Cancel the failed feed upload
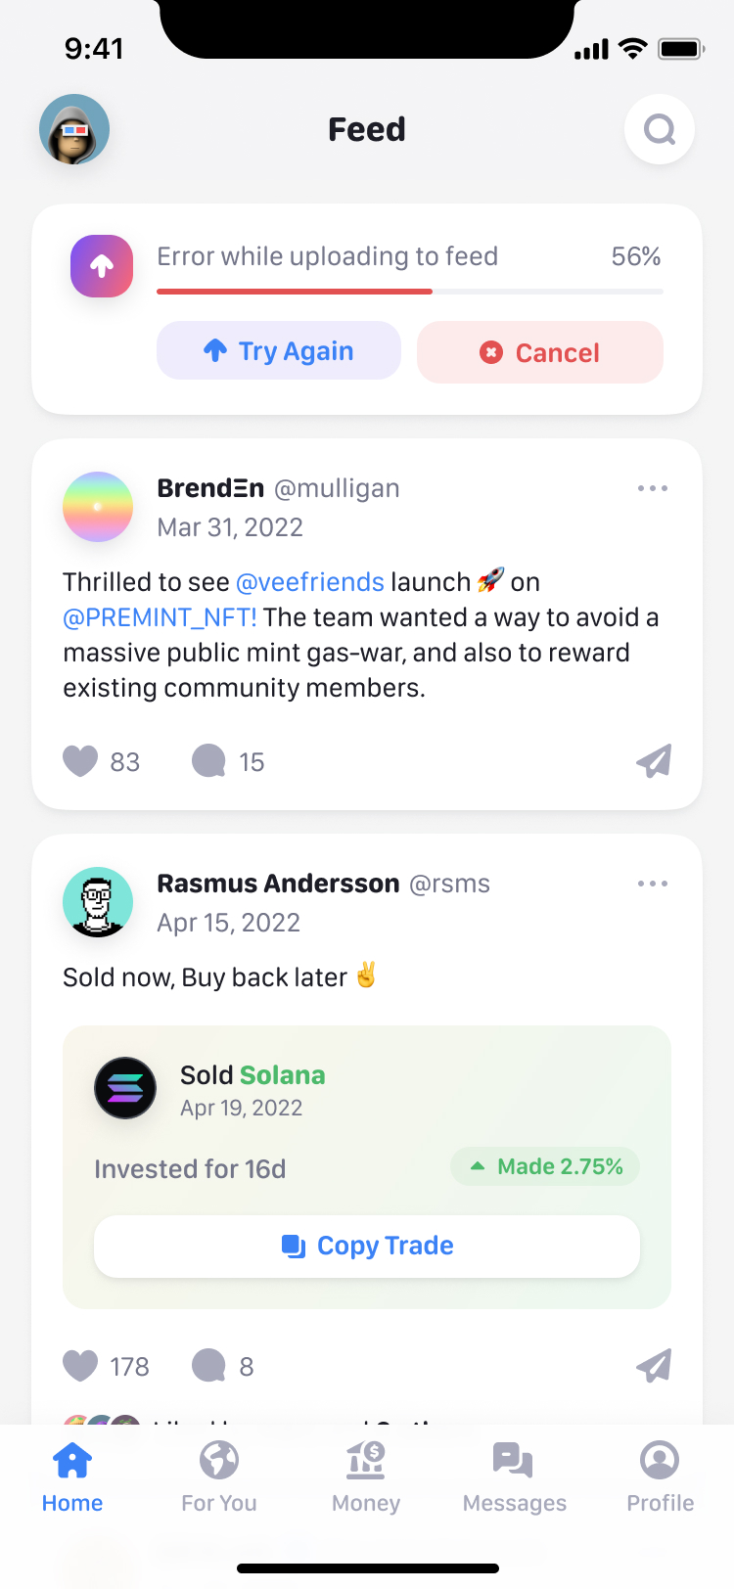This screenshot has width=734, height=1589. coord(540,352)
